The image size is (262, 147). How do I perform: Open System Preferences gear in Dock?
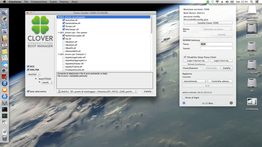4,103
